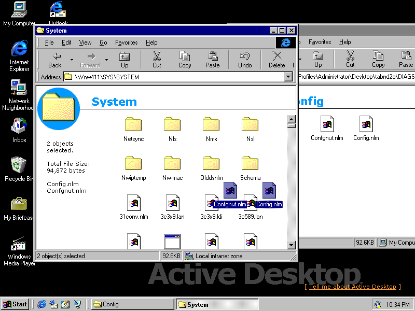415x311 pixels.
Task: Open the Netsync folder
Action: [133, 130]
